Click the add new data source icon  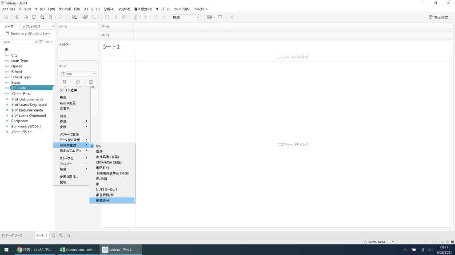pyautogui.click(x=42, y=17)
